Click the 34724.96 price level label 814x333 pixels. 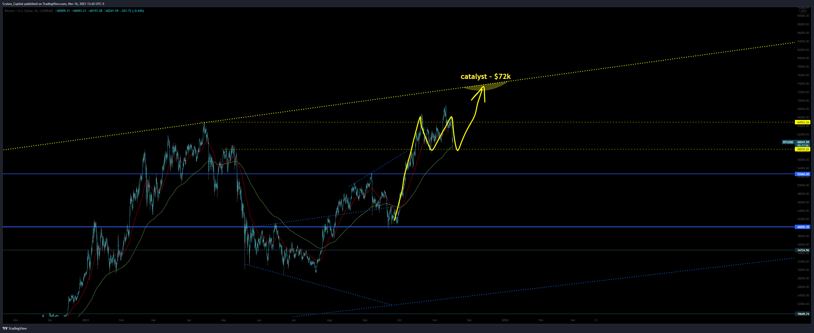(x=803, y=250)
